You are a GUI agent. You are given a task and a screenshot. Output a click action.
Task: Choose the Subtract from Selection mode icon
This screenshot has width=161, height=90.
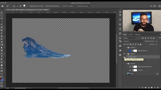tap(20, 6)
